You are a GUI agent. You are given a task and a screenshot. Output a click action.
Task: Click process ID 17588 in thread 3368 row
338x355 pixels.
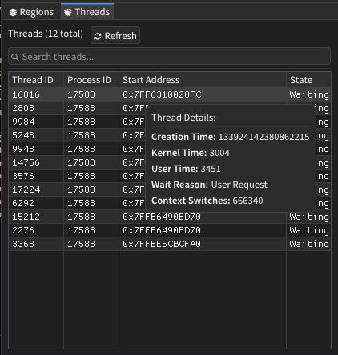pos(81,244)
